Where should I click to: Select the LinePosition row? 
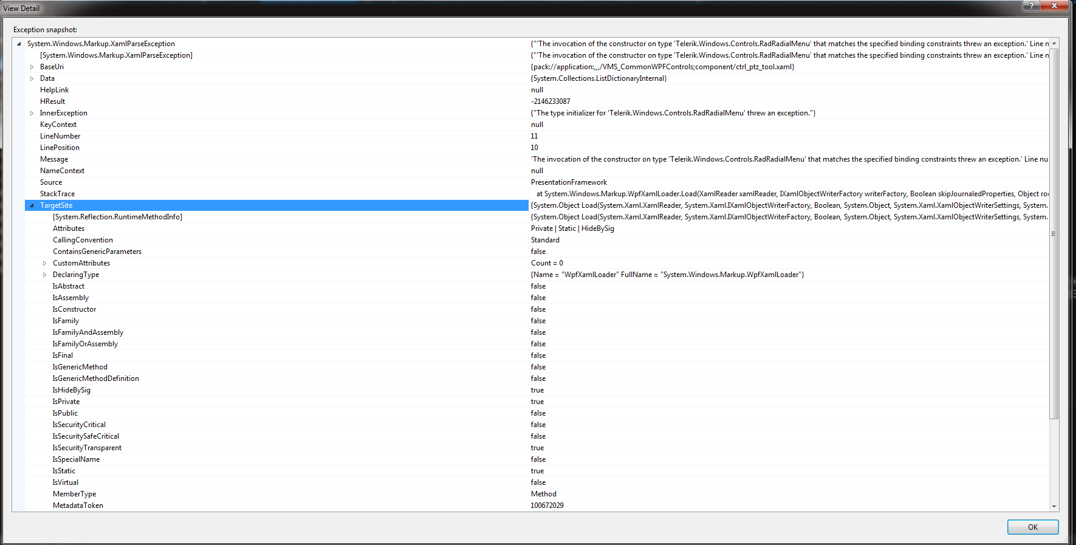click(x=537, y=148)
